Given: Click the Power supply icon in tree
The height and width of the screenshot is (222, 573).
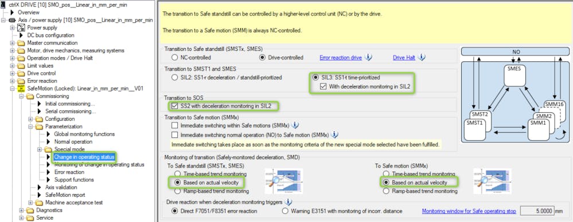Looking at the screenshot, I should [21, 27].
